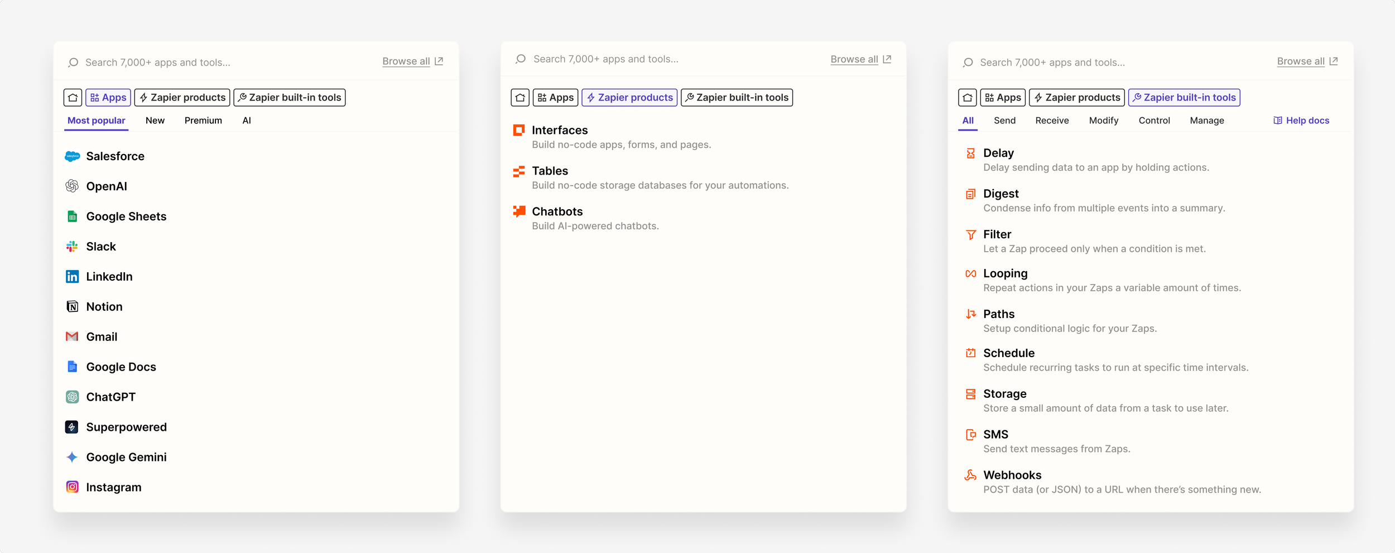Click the text 'Google Gemini'

point(126,457)
